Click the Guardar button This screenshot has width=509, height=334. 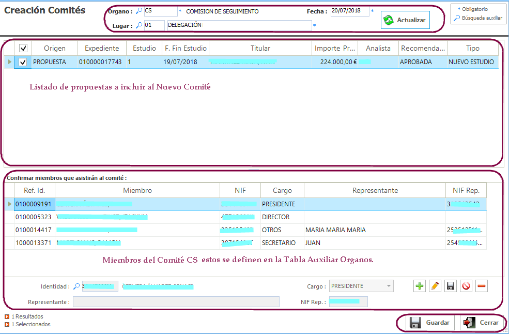pos(430,323)
